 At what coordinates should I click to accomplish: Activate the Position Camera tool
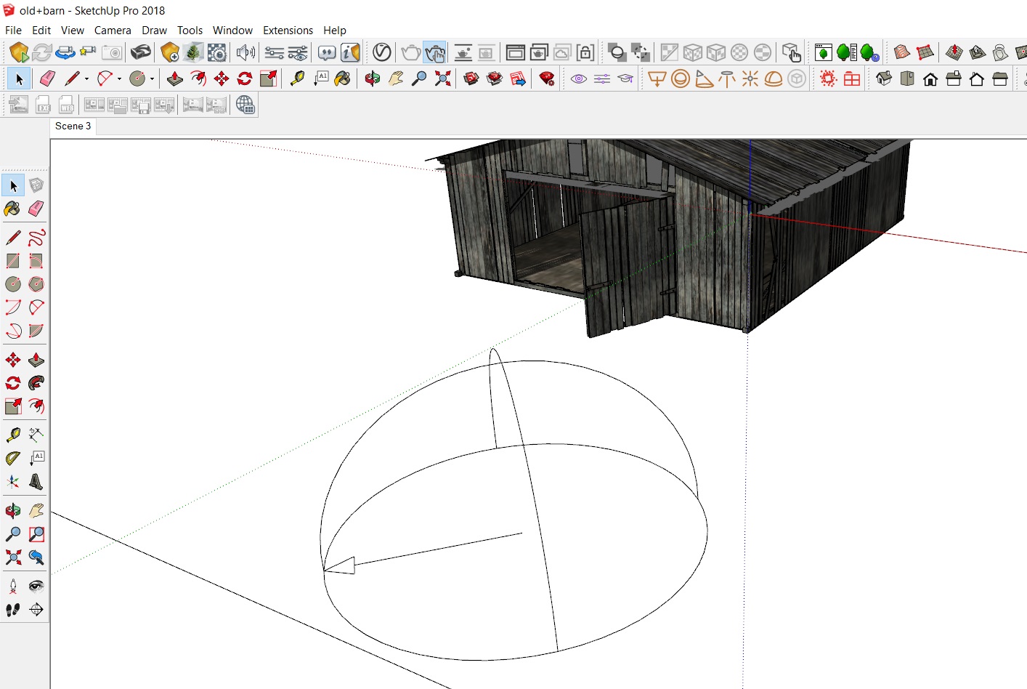13,587
